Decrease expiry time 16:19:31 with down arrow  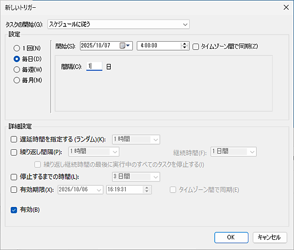147,191
